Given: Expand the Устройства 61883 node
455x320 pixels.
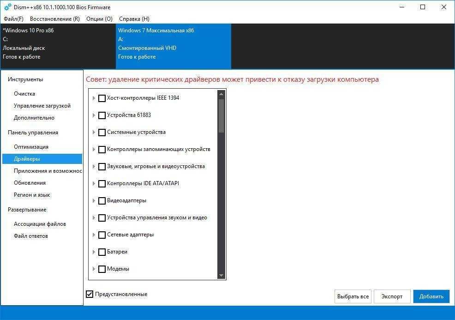Looking at the screenshot, I should [94, 115].
